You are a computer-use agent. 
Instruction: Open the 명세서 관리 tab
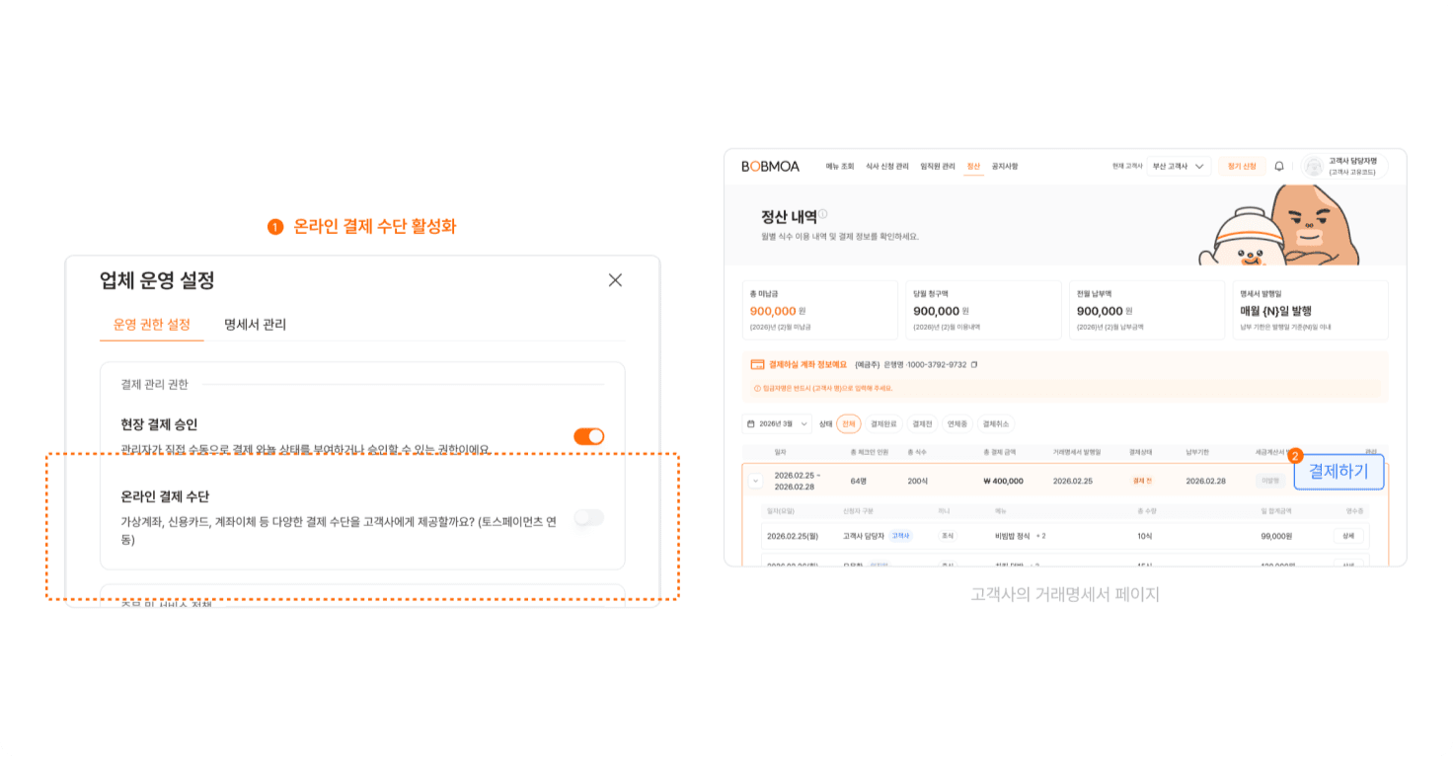[255, 325]
